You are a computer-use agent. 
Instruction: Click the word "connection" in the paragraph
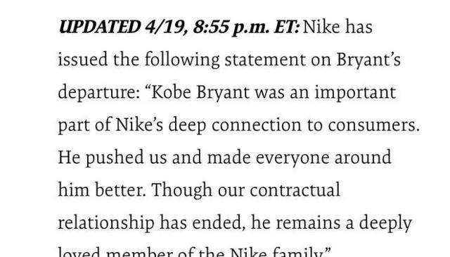click(x=256, y=125)
